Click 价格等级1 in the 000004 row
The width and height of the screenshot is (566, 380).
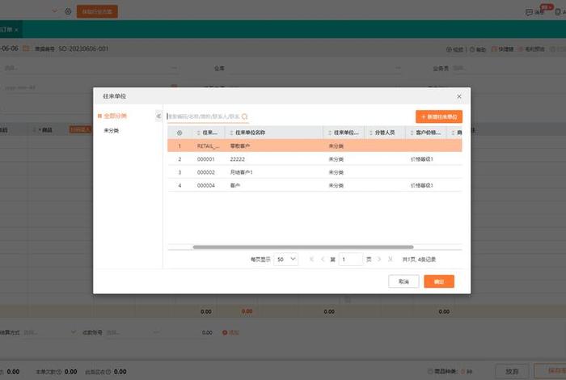click(421, 185)
